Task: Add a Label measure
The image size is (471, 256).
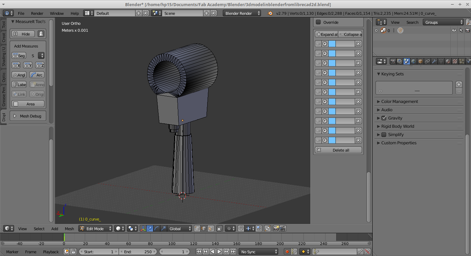Action: [x=19, y=84]
